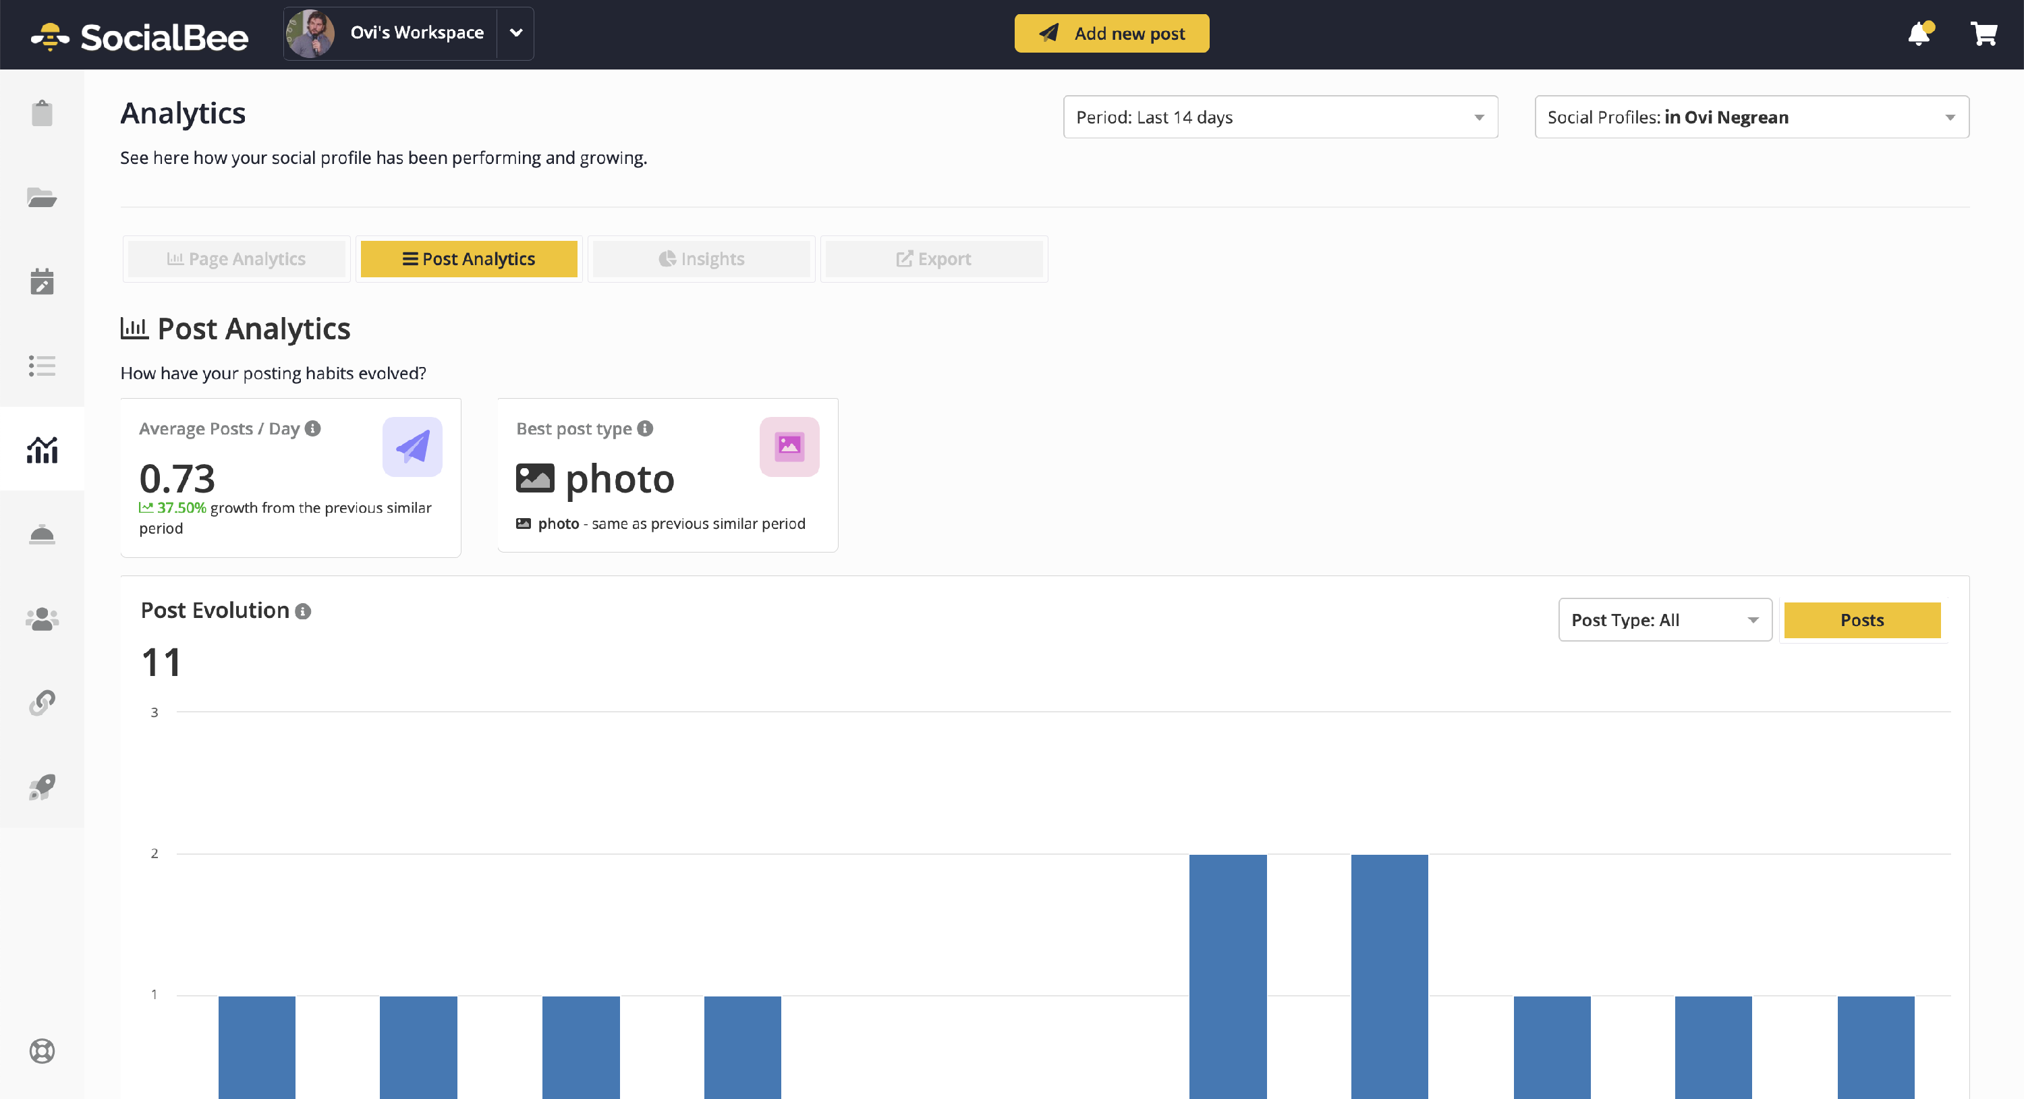Click the 37.50% growth figure
This screenshot has width=2024, height=1099.
181,507
